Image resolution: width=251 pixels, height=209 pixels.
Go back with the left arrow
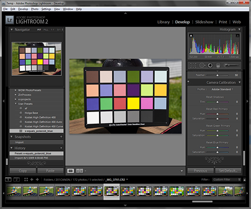pyautogui.click(x=32, y=180)
